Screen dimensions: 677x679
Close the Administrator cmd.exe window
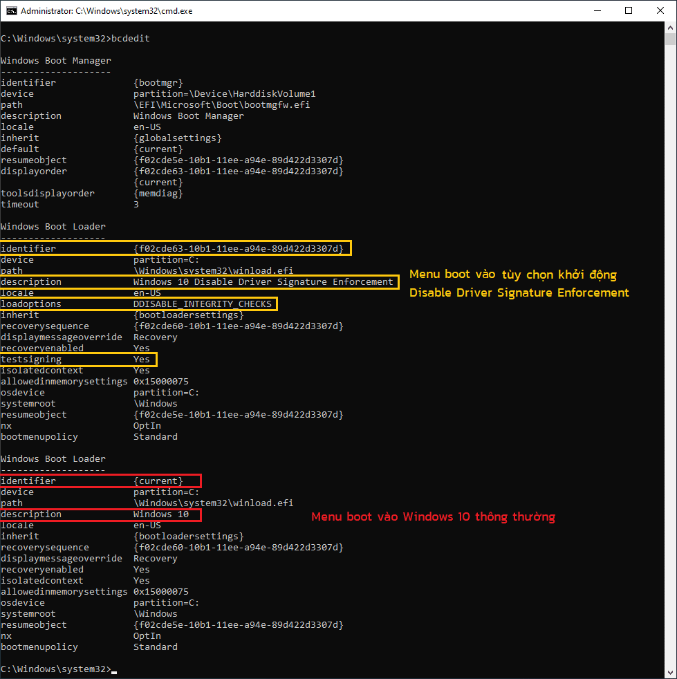(x=660, y=11)
